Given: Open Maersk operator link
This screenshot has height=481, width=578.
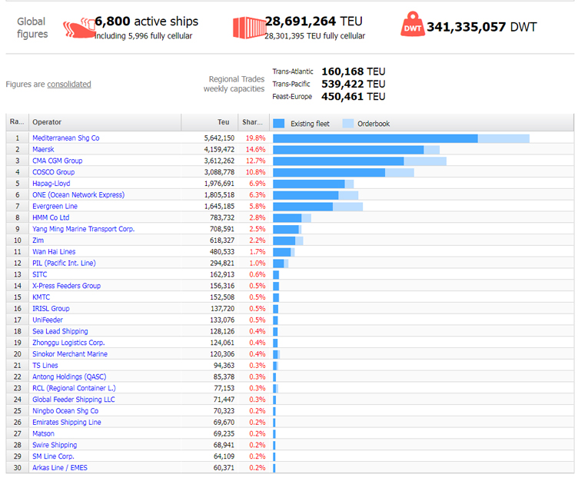Looking at the screenshot, I should pyautogui.click(x=43, y=149).
